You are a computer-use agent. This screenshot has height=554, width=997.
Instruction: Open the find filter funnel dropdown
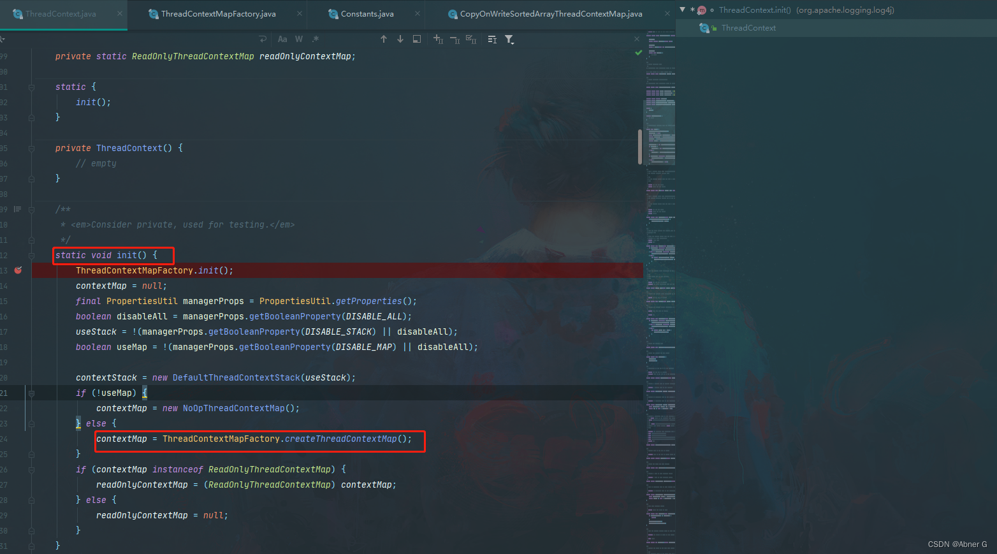point(509,40)
